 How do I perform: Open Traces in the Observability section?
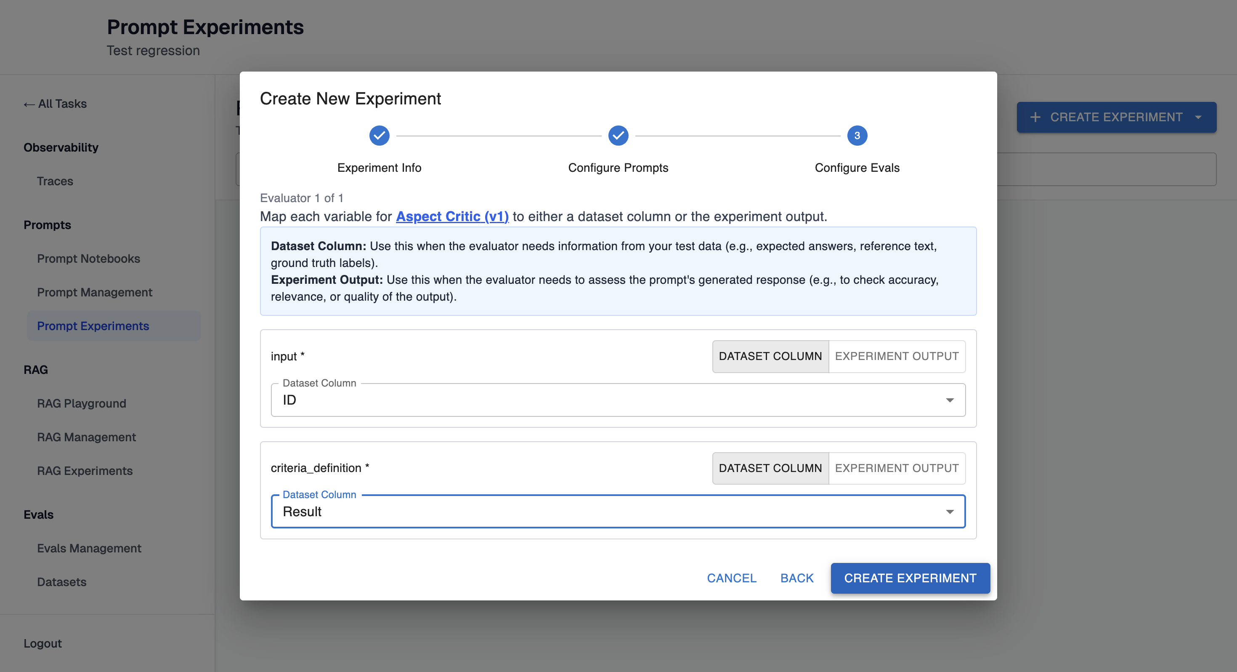pos(55,181)
